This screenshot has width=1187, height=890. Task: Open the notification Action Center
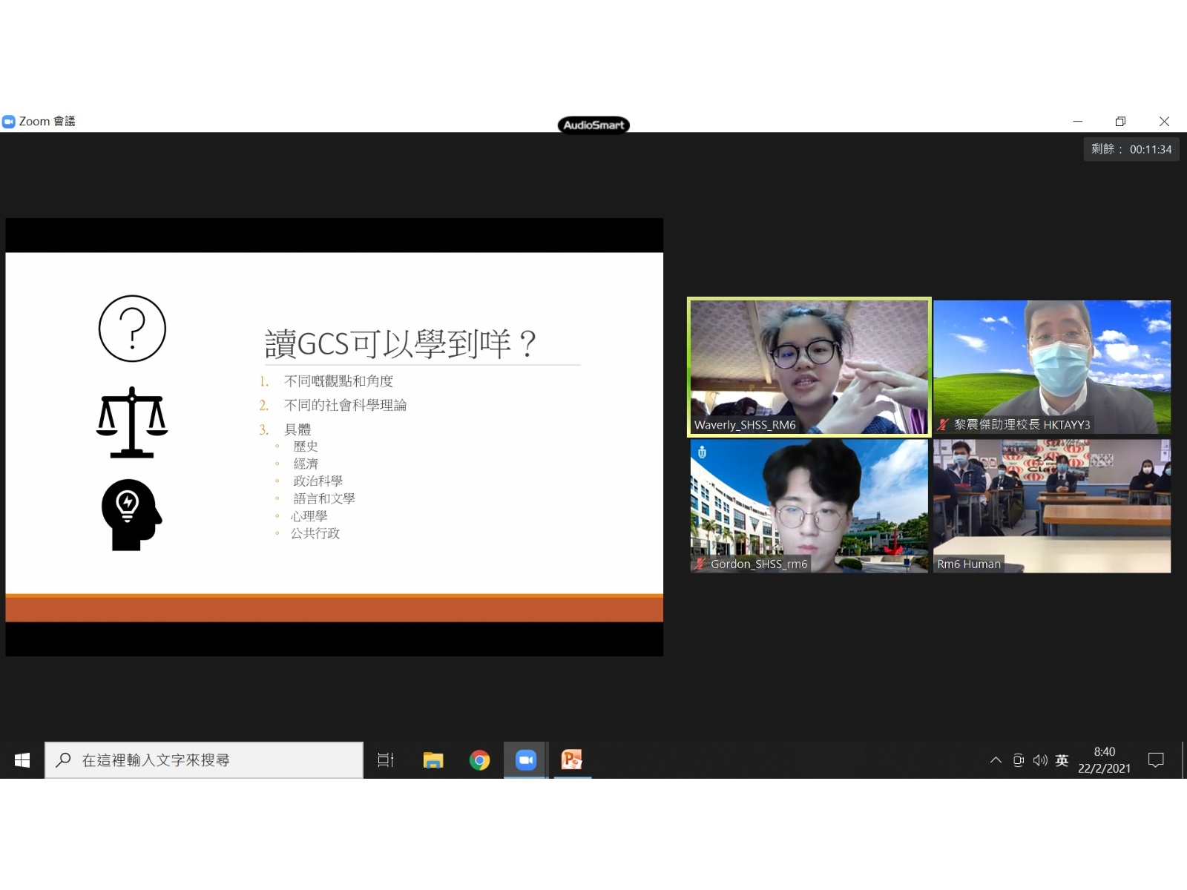(x=1156, y=760)
